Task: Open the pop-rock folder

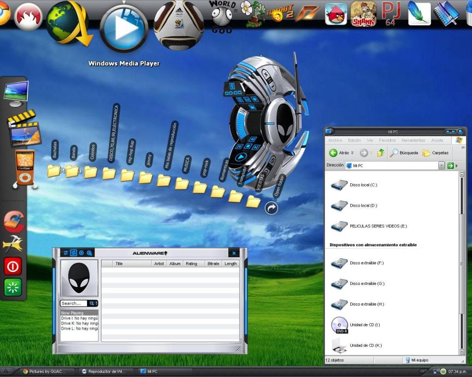Action: (200, 187)
